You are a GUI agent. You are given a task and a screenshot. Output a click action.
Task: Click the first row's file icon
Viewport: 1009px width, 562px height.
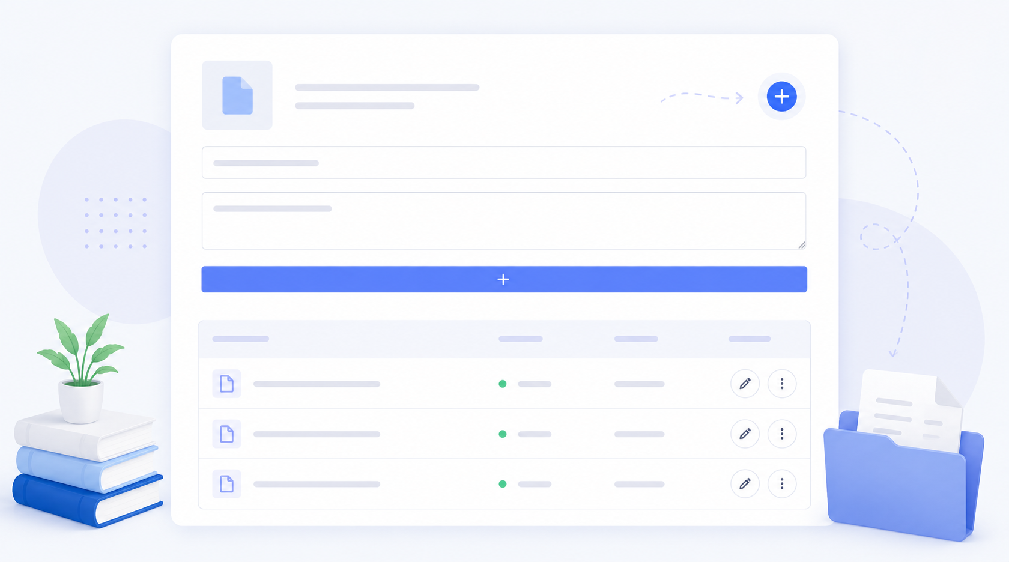[226, 384]
